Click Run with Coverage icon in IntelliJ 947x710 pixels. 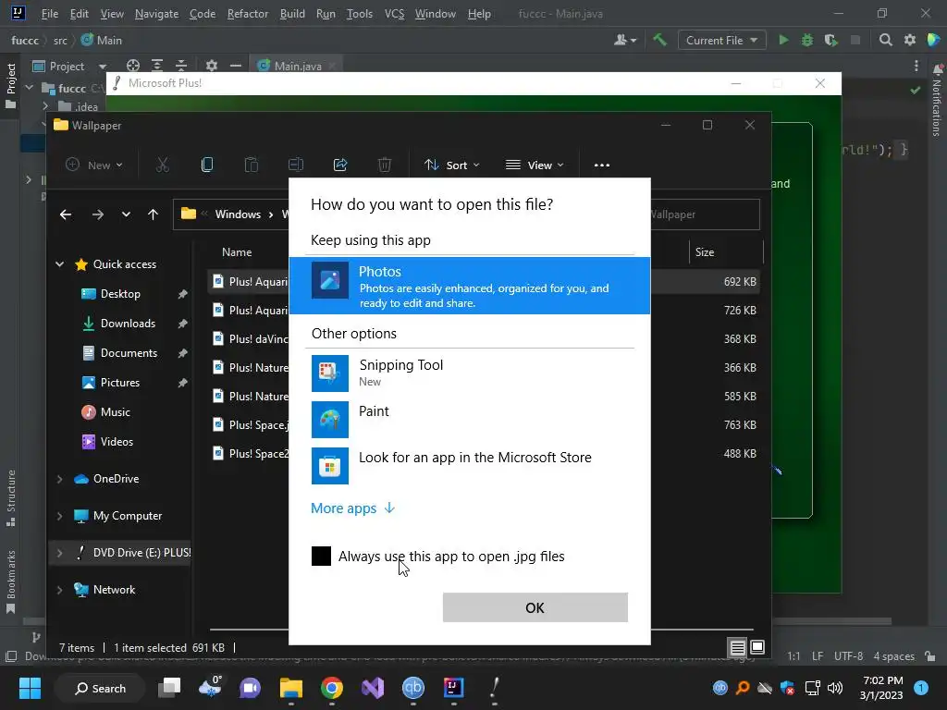coord(831,41)
